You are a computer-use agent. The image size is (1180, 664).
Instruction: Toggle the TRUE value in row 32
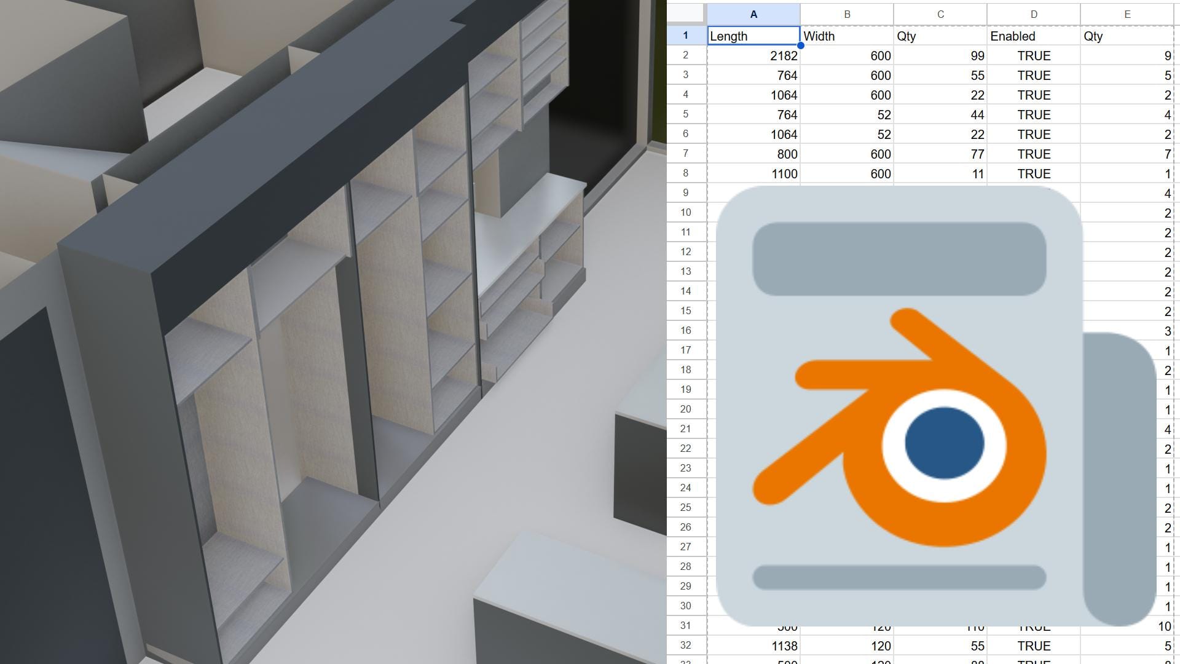click(x=1033, y=646)
